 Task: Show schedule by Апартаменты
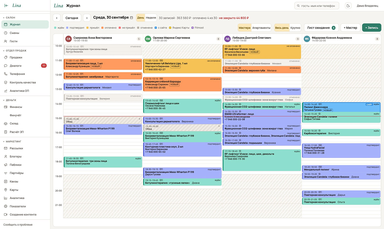tap(261, 28)
